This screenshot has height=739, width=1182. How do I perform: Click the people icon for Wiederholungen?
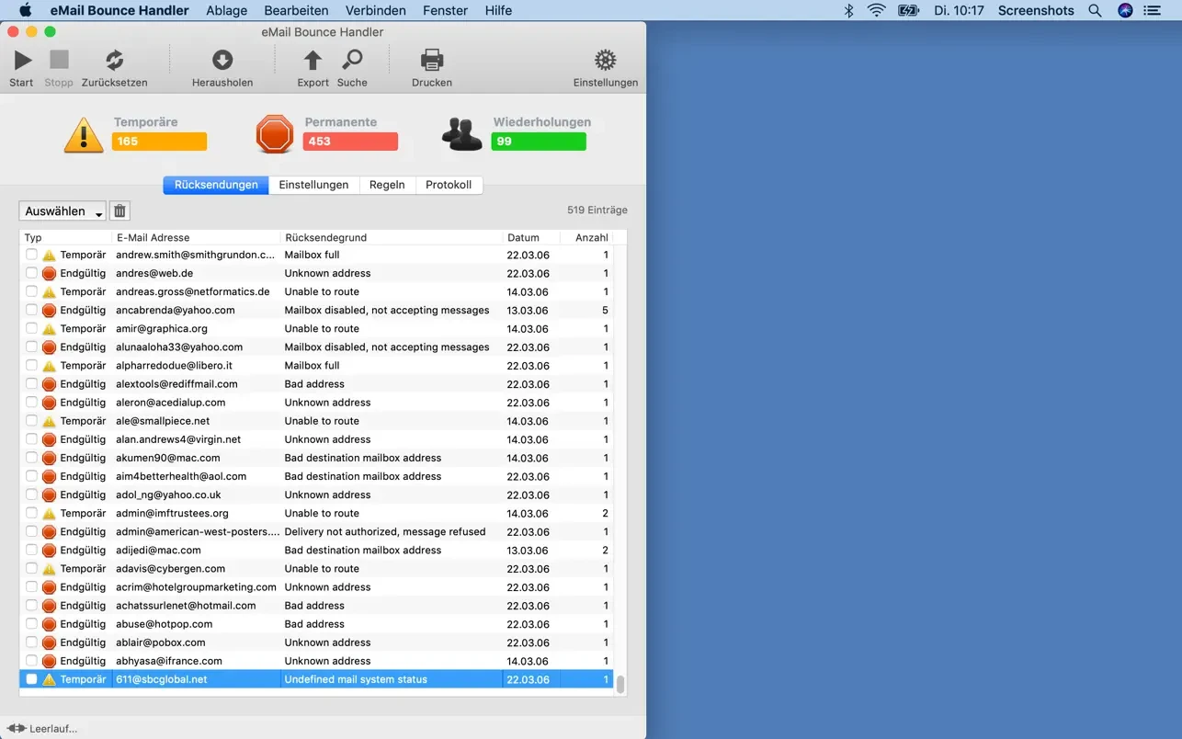click(461, 134)
